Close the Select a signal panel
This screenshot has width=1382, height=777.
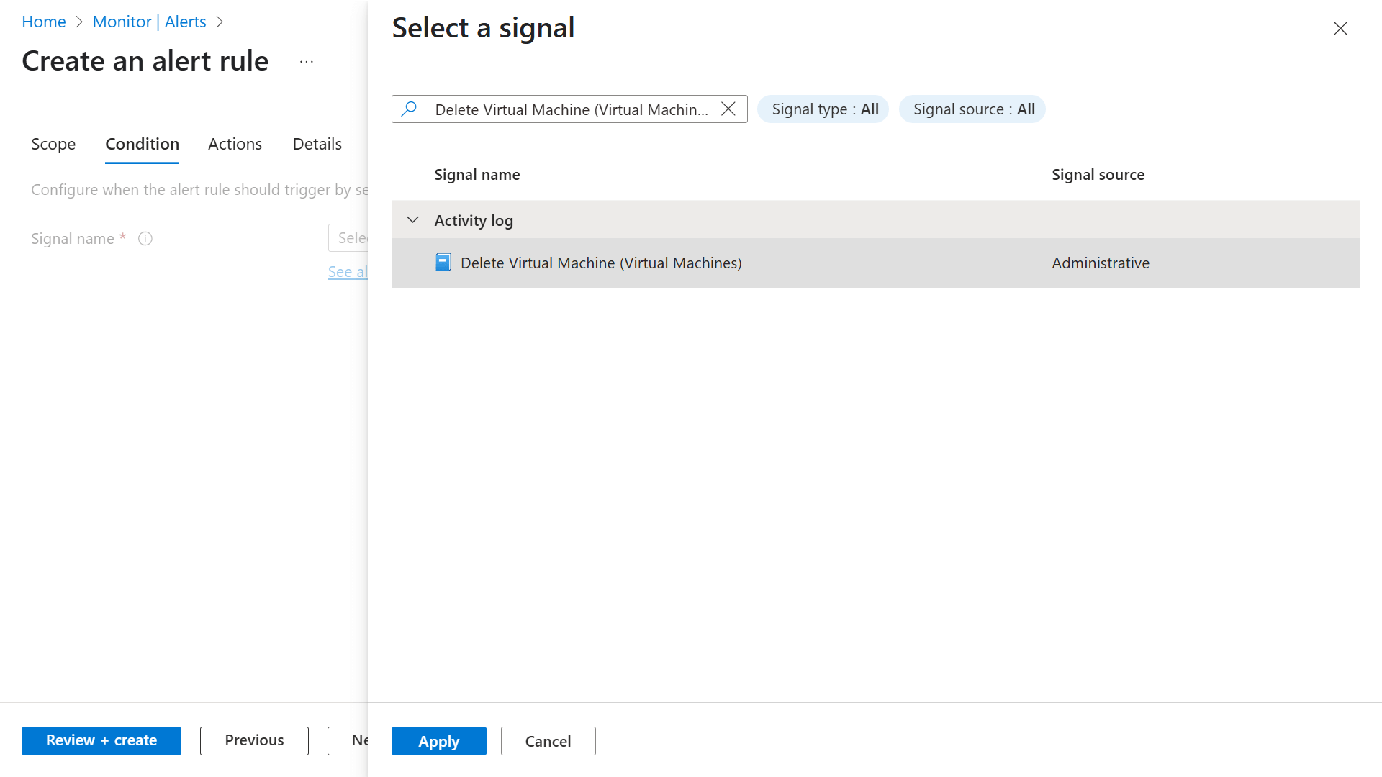[1340, 29]
